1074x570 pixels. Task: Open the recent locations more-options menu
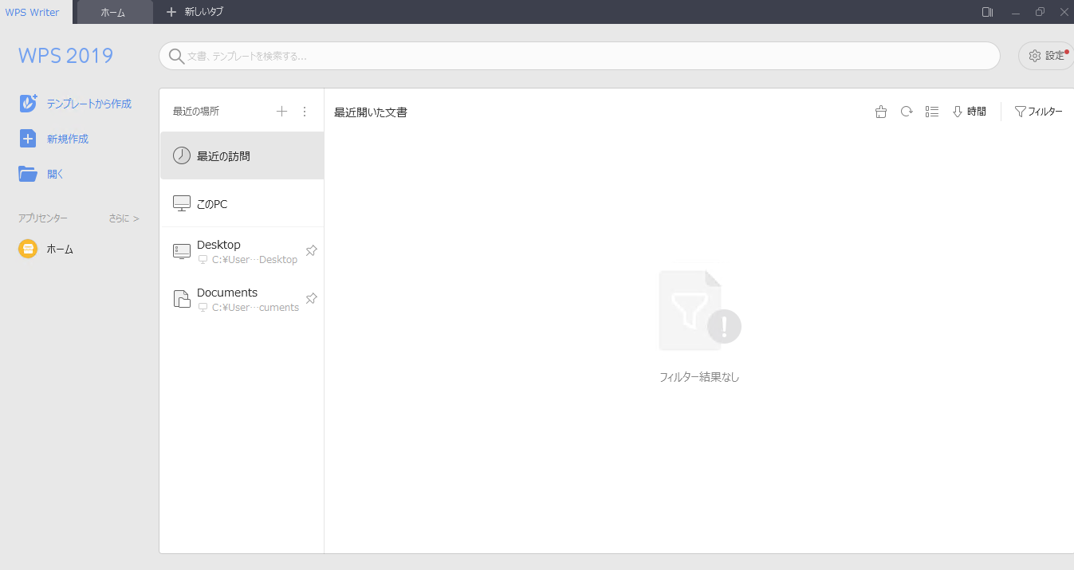304,112
